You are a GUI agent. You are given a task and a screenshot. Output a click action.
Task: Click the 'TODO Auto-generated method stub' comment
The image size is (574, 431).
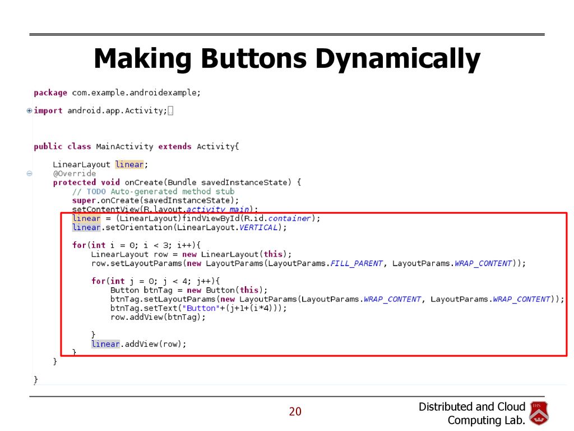(x=153, y=191)
